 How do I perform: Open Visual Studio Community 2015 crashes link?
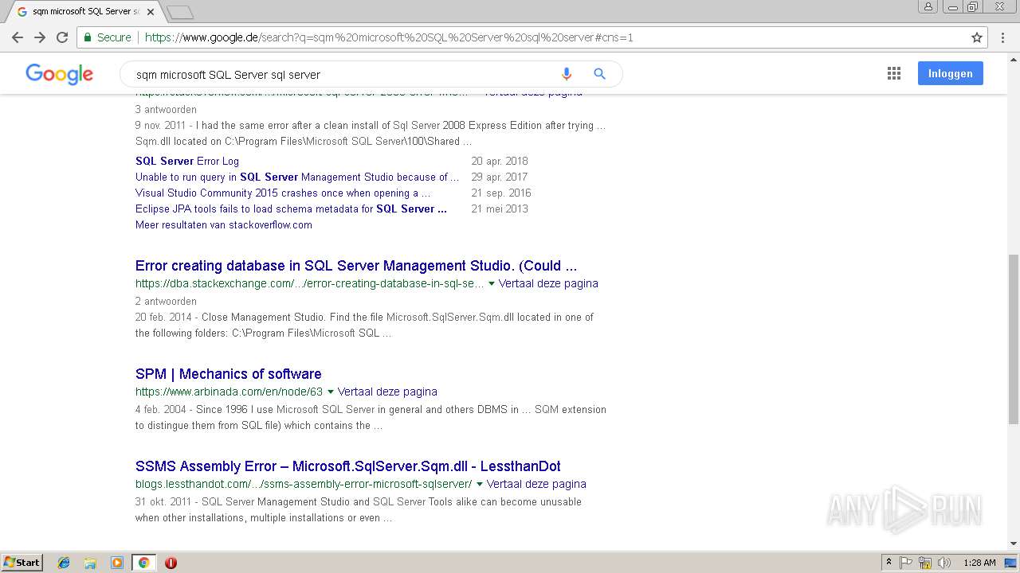click(x=283, y=193)
